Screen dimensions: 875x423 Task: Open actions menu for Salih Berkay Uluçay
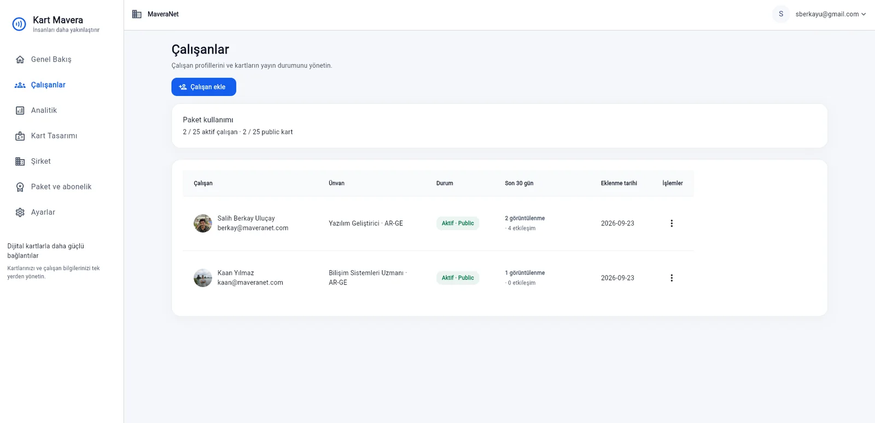pos(672,223)
